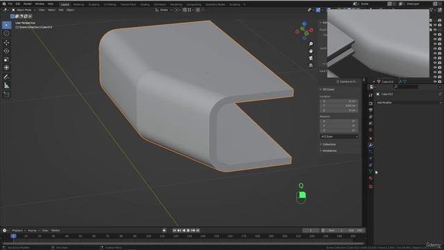Open the Modifiers wrench tab
Viewport: 444px width, 250px height.
(370, 145)
